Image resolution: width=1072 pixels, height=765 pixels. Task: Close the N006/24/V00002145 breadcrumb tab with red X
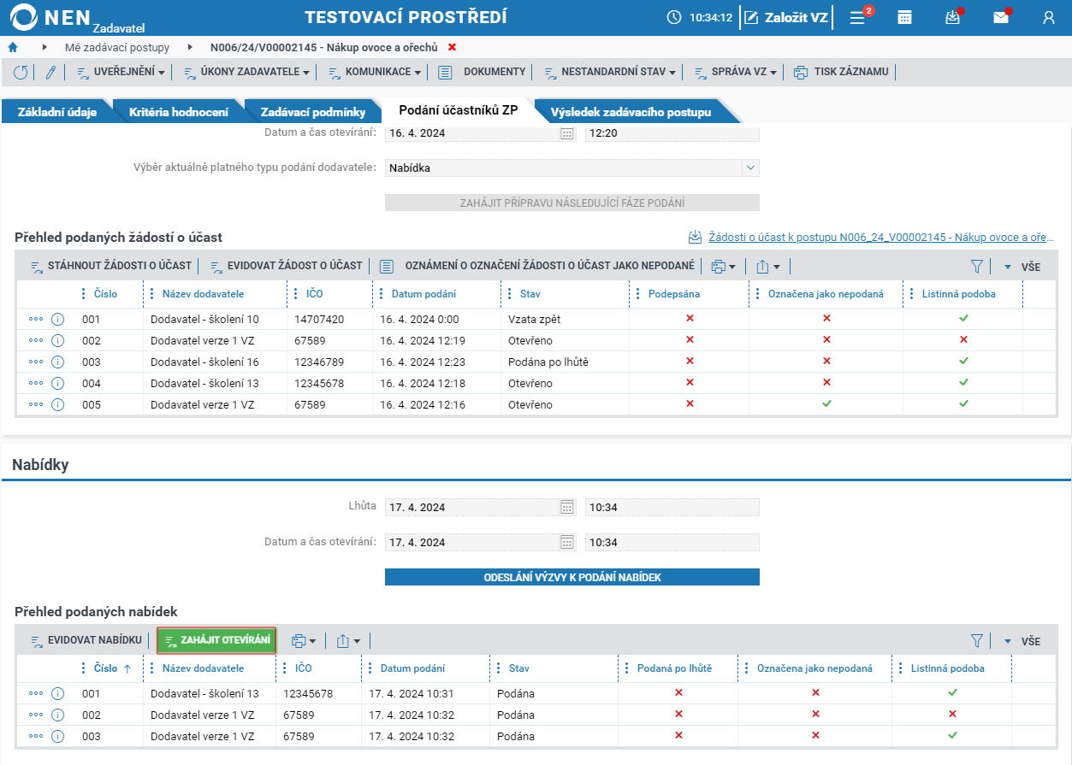pos(453,47)
